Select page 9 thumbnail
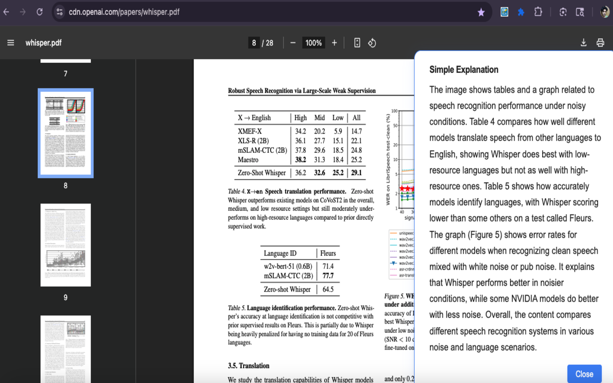Image resolution: width=613 pixels, height=383 pixels. (x=66, y=245)
